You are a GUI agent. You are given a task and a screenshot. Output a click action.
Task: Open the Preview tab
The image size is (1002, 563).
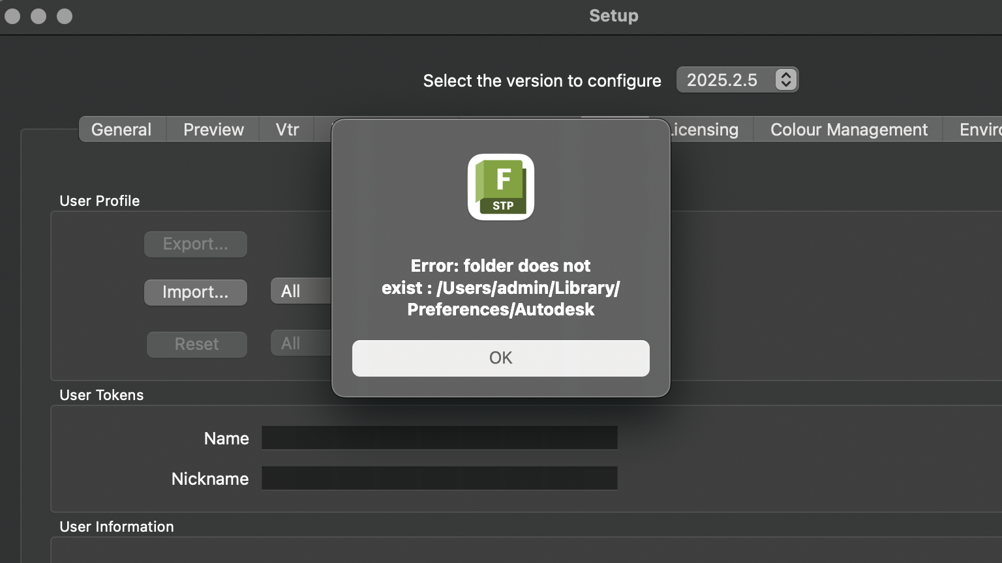tap(213, 130)
